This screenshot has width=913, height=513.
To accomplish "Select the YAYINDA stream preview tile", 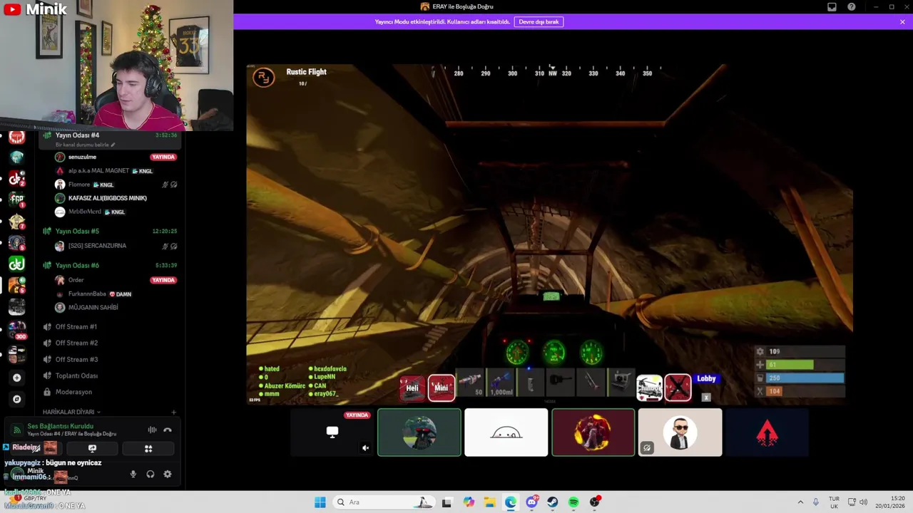I will pyautogui.click(x=332, y=432).
